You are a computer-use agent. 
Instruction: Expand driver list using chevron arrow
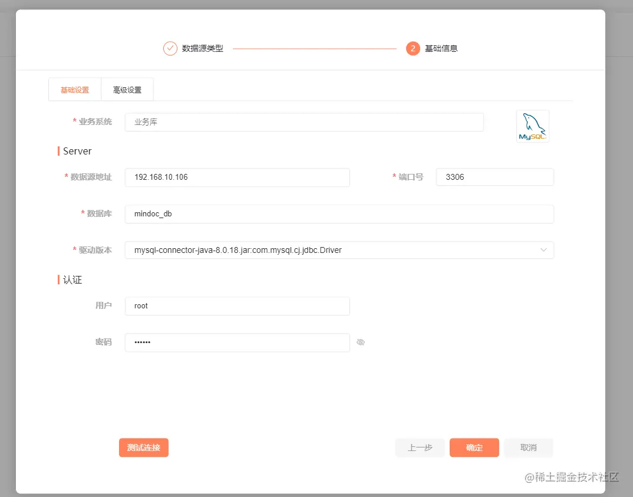[543, 251]
